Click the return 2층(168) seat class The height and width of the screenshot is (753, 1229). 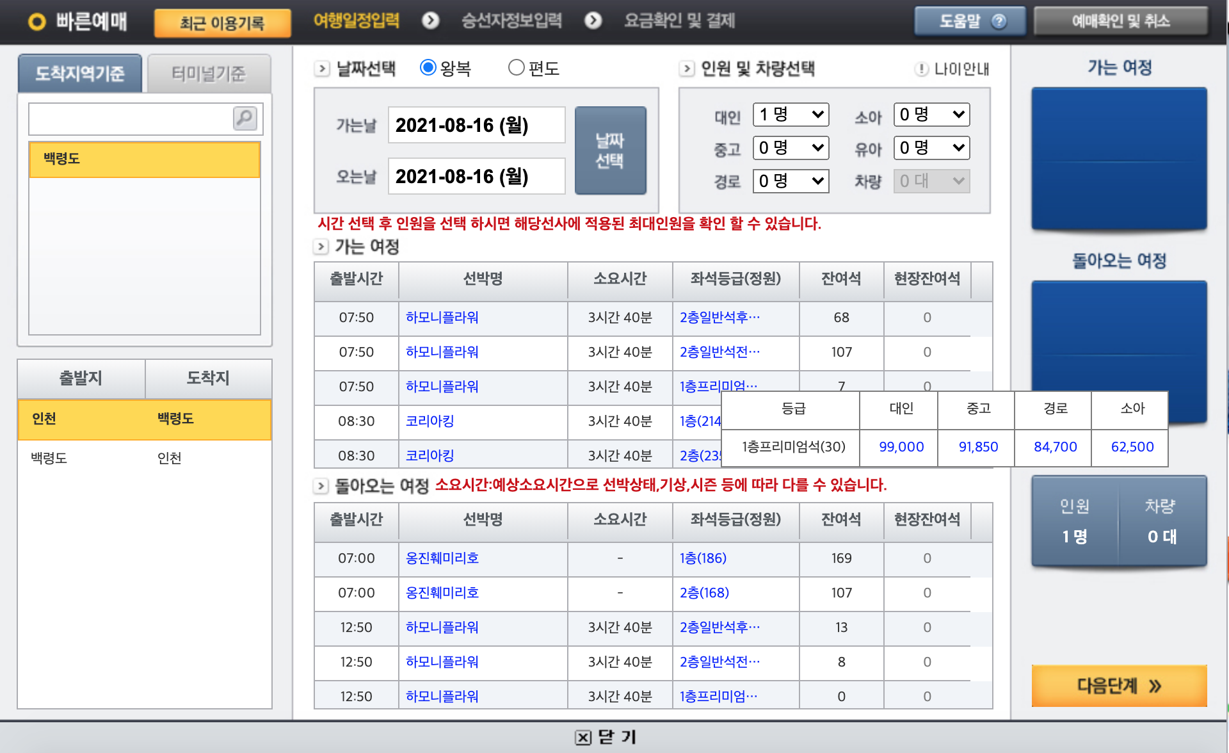(704, 593)
